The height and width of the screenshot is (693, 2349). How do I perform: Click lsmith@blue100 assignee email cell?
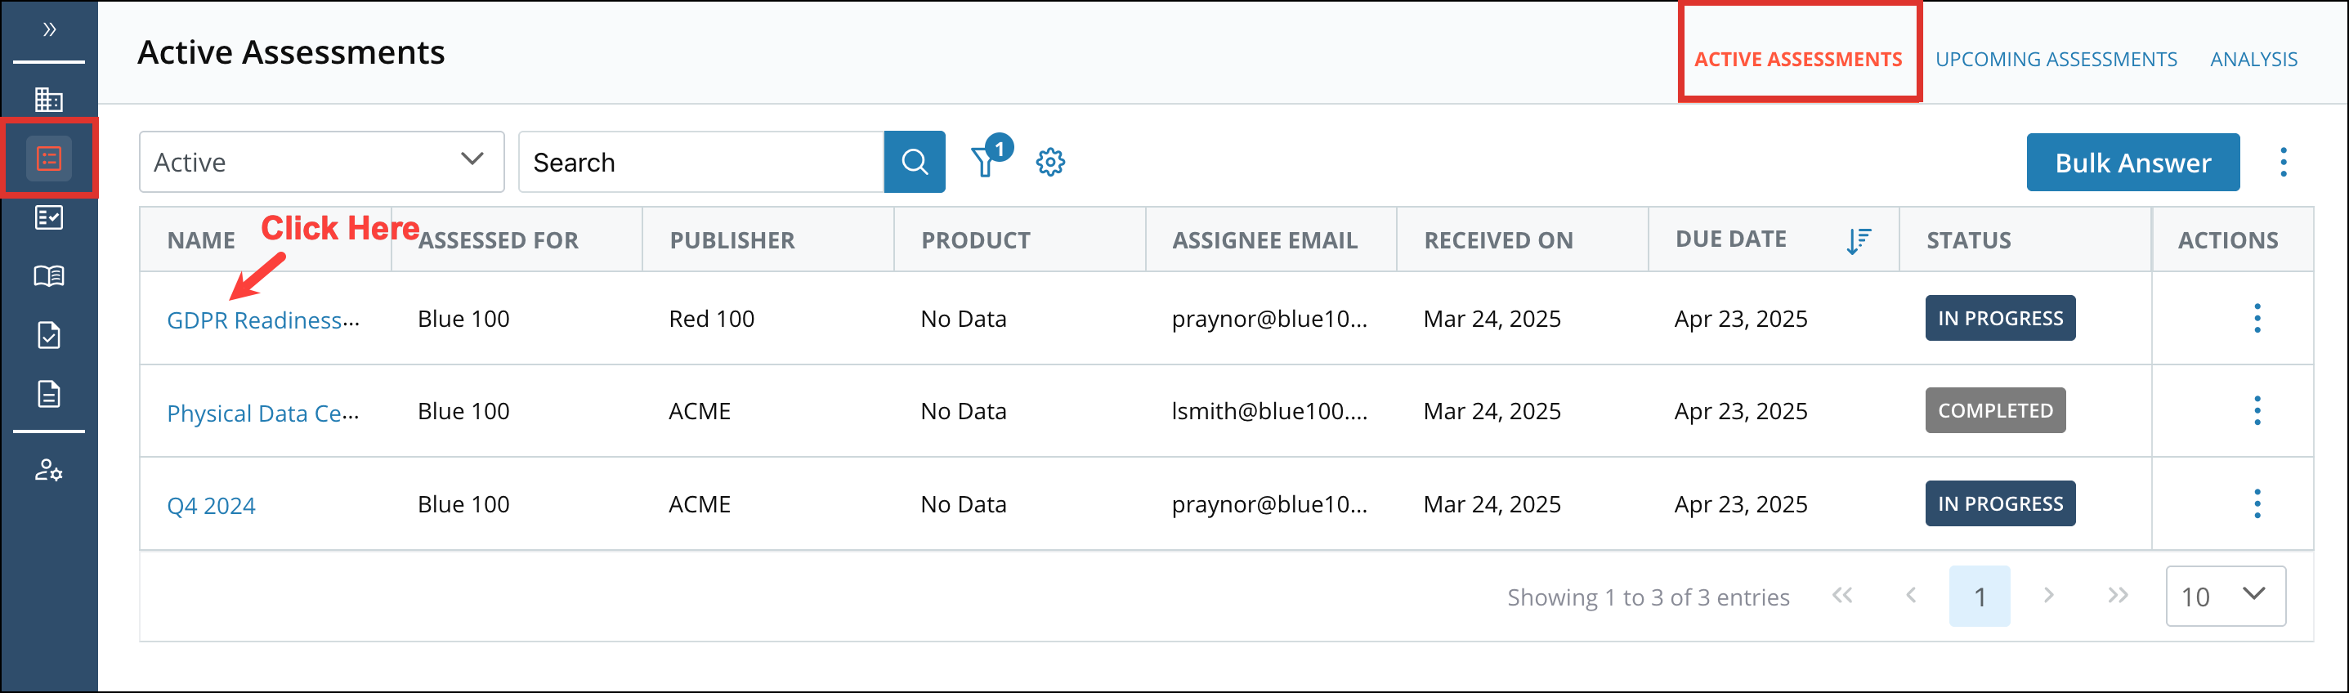tap(1269, 411)
